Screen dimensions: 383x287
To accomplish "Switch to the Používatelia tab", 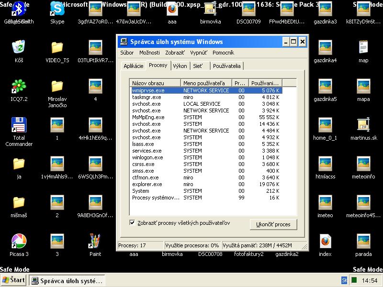I will point(227,66).
